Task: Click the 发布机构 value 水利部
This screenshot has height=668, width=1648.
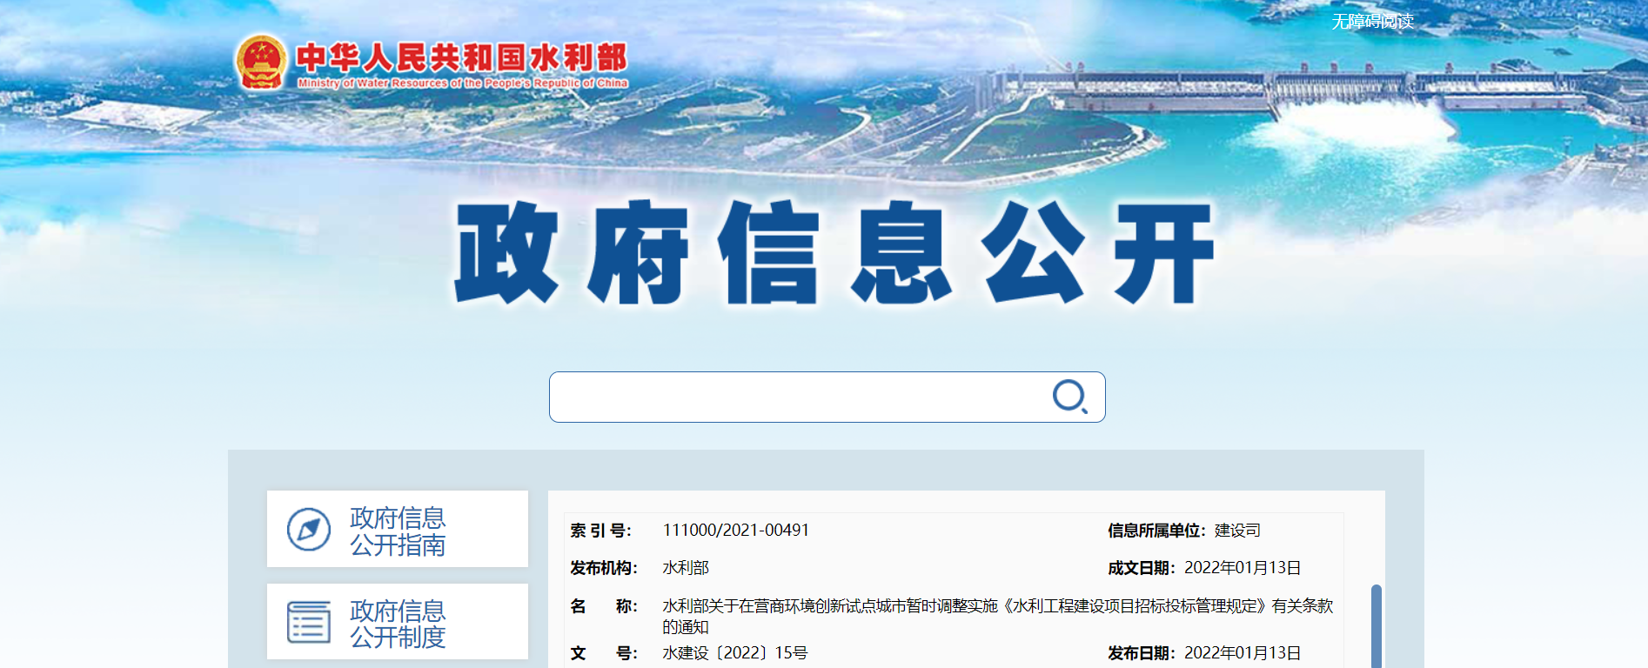Action: [686, 568]
